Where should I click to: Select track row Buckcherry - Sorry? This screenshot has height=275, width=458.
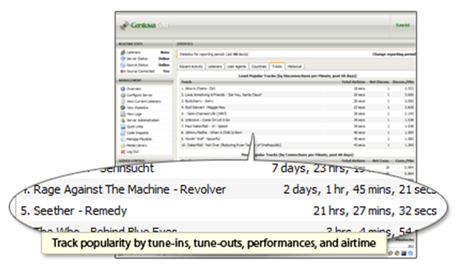297,101
